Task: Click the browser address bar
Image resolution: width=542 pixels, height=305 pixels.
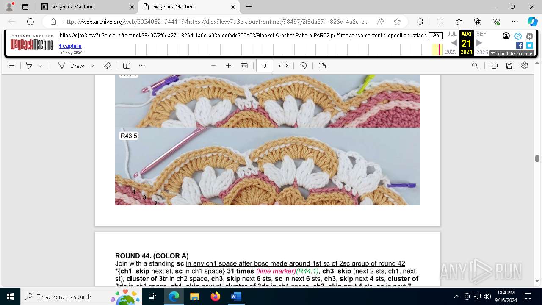Action: (216, 22)
